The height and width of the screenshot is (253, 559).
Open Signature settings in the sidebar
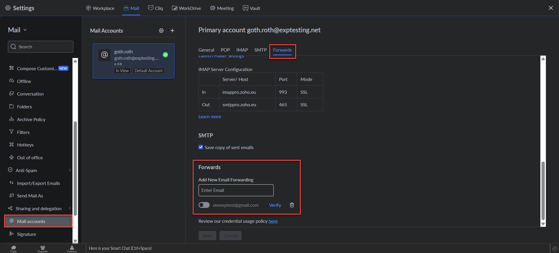pos(26,234)
